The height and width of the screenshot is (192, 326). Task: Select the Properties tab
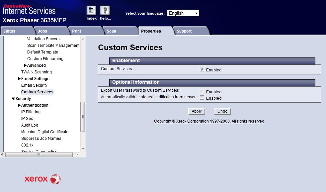[155, 31]
